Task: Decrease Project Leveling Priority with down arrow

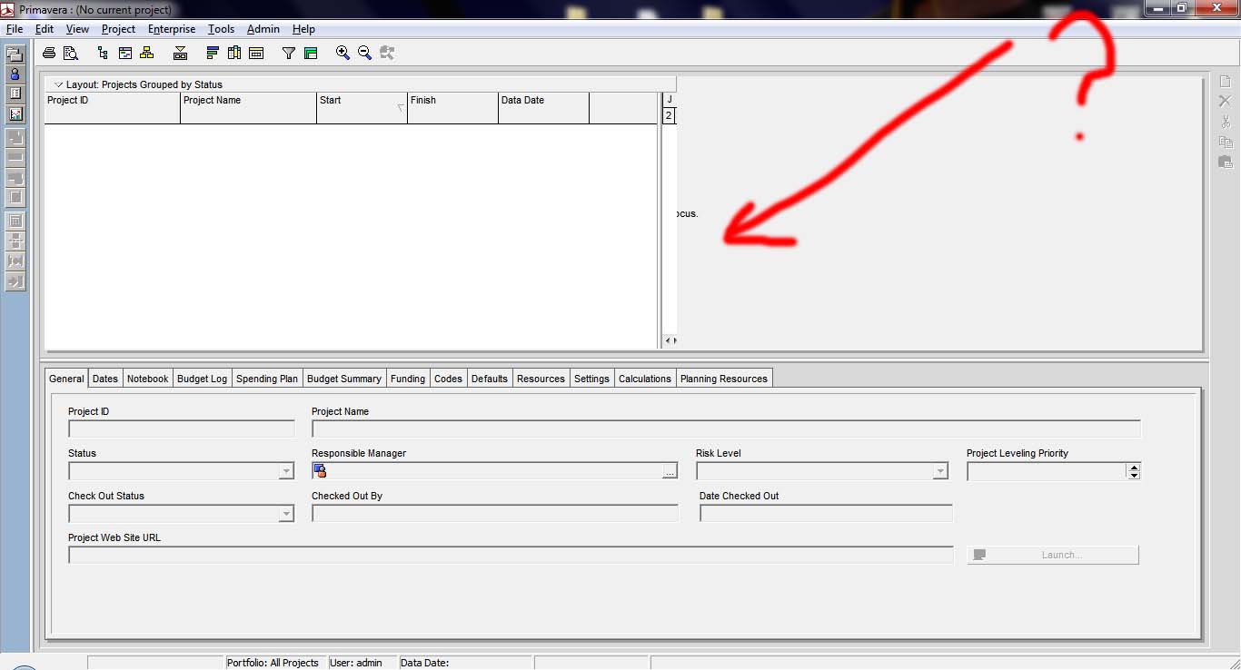Action: (x=1133, y=475)
